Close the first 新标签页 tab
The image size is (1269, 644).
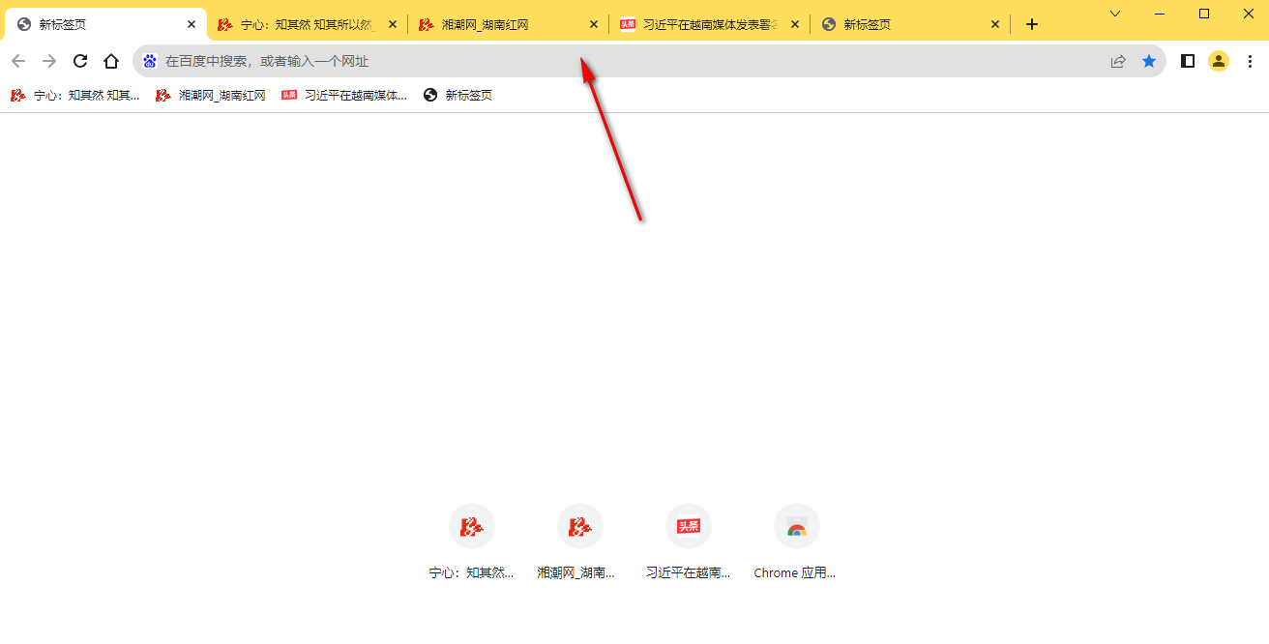tap(192, 24)
